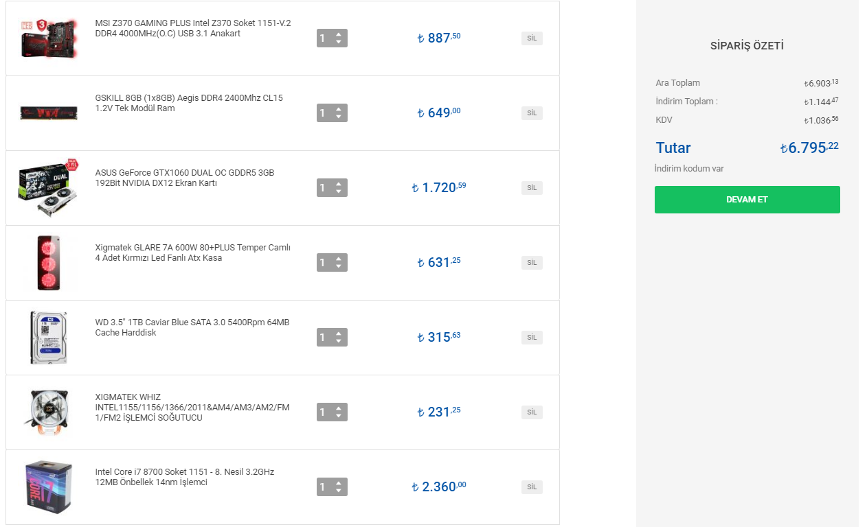Click the "İndirim kodum var" discount code link
Viewport: 867px width, 527px height.
(689, 169)
